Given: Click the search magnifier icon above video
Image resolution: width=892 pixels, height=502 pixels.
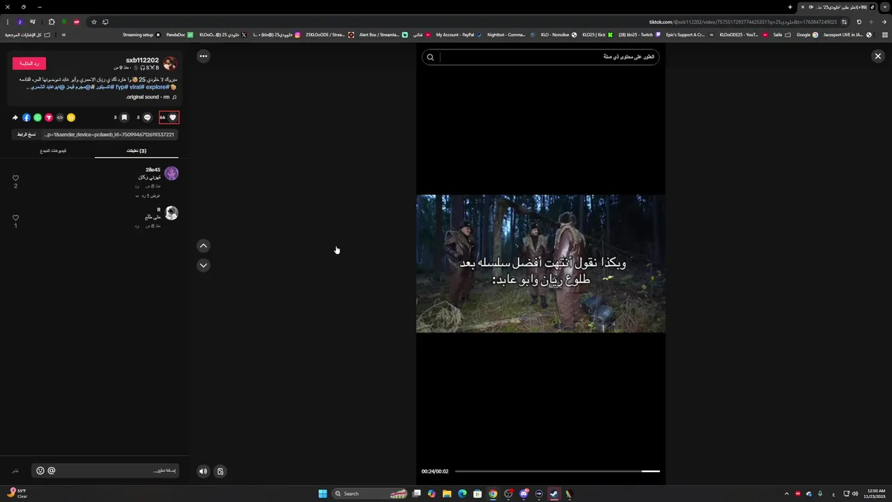Looking at the screenshot, I should (430, 57).
